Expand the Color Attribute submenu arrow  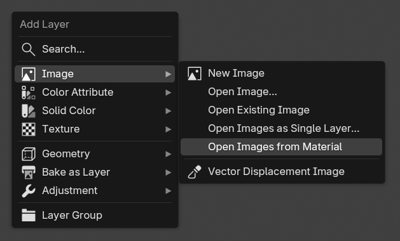point(168,93)
